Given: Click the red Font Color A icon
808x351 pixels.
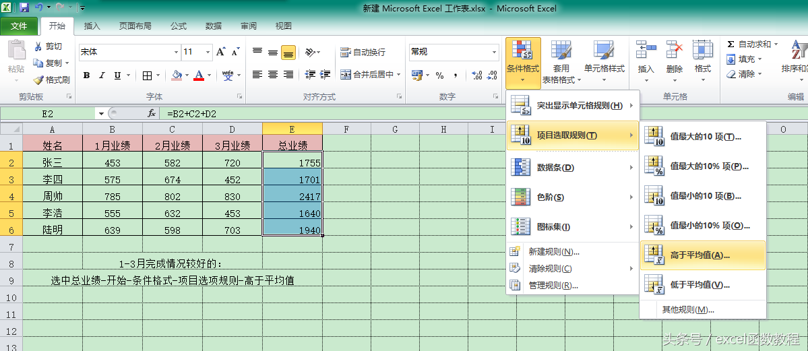Looking at the screenshot, I should pos(199,75).
